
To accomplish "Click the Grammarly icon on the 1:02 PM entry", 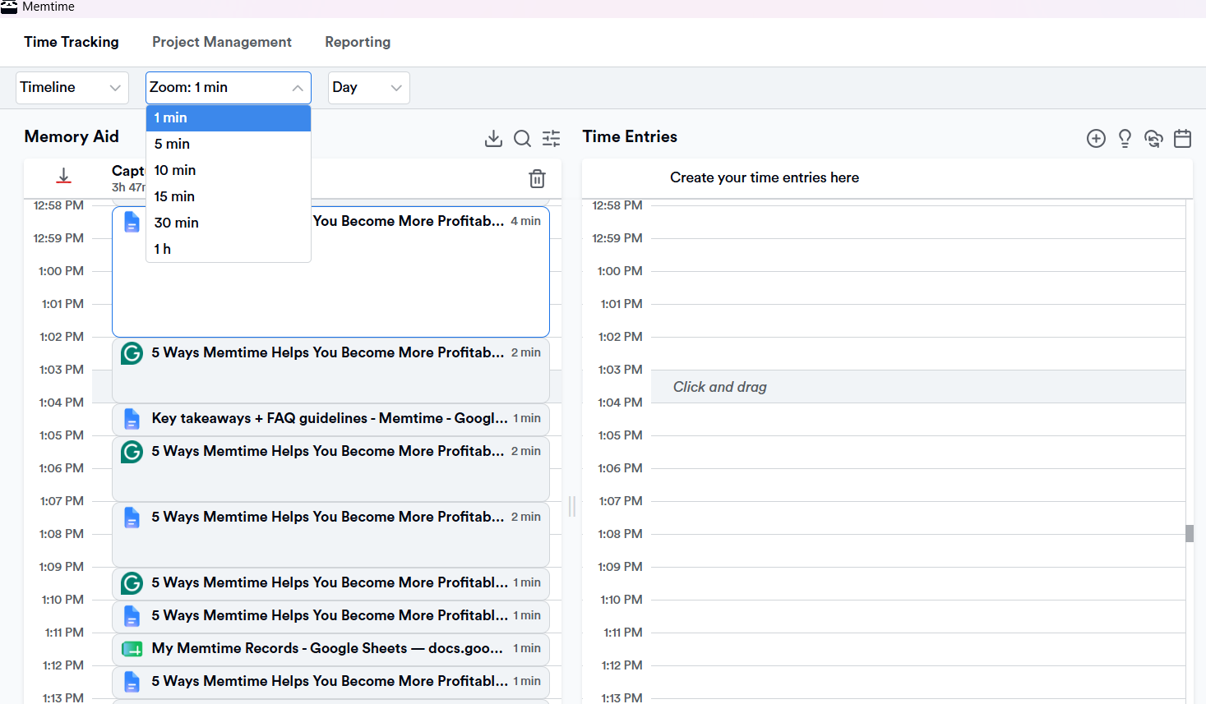I will click(x=132, y=353).
